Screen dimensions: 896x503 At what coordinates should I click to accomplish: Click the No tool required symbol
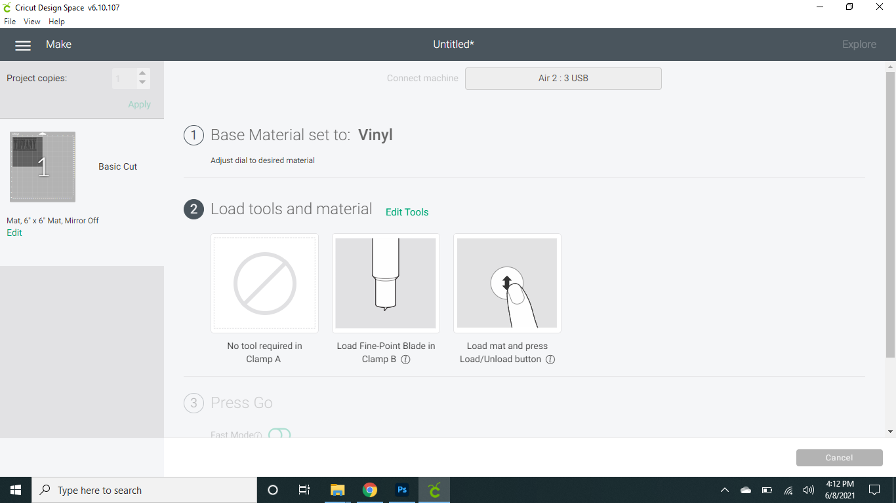[265, 283]
